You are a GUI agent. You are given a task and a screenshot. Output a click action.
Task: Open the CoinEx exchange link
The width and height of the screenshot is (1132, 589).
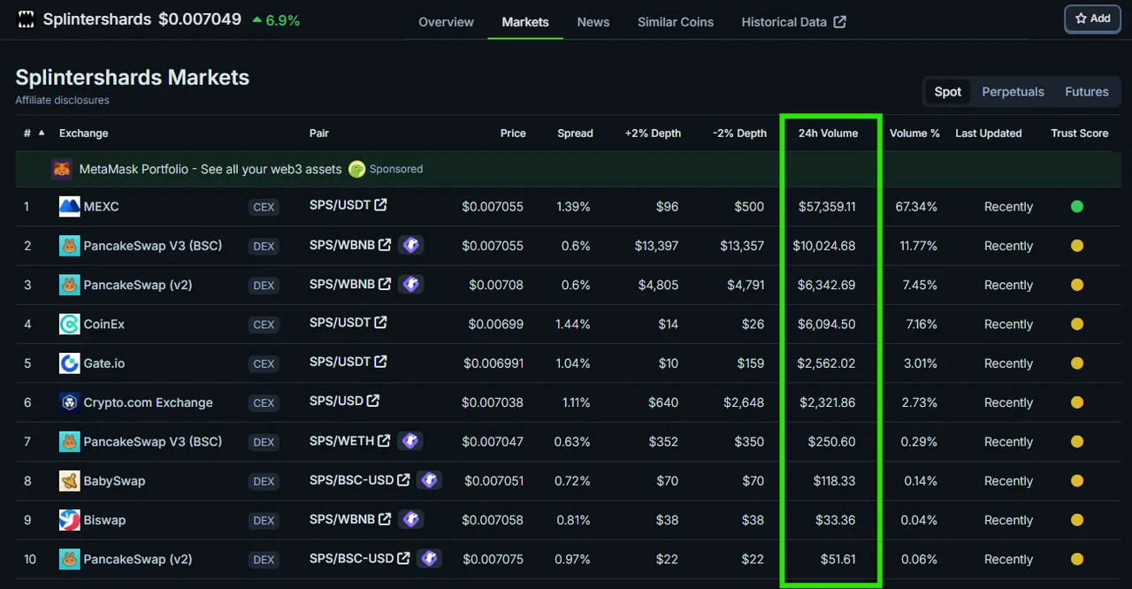point(104,325)
